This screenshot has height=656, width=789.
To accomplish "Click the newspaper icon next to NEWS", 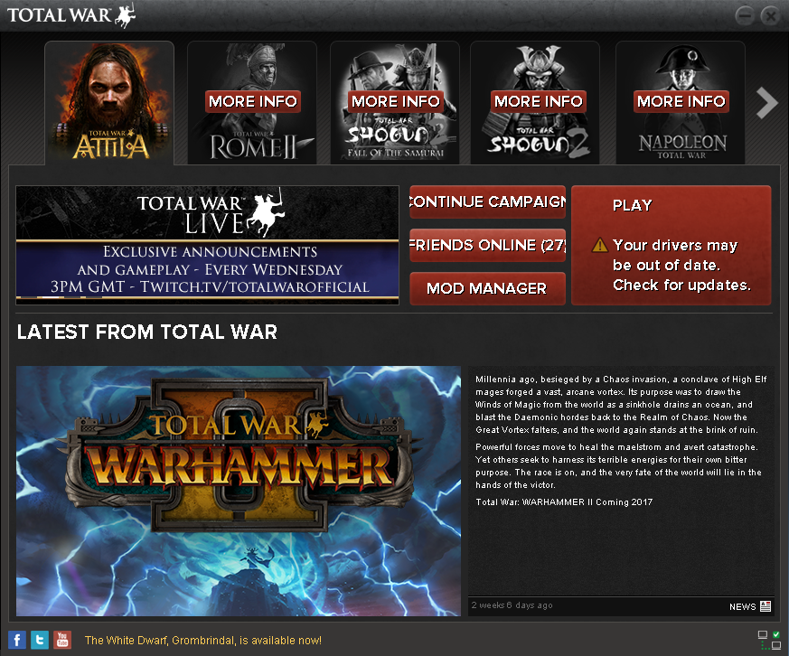I will coord(766,606).
